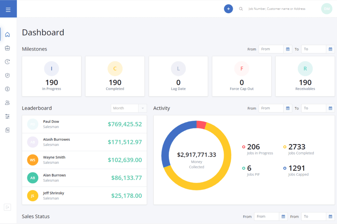Image resolution: width=337 pixels, height=224 pixels.
Task: Open Paul Dow's leaderboard entry
Action: [x=85, y=124]
